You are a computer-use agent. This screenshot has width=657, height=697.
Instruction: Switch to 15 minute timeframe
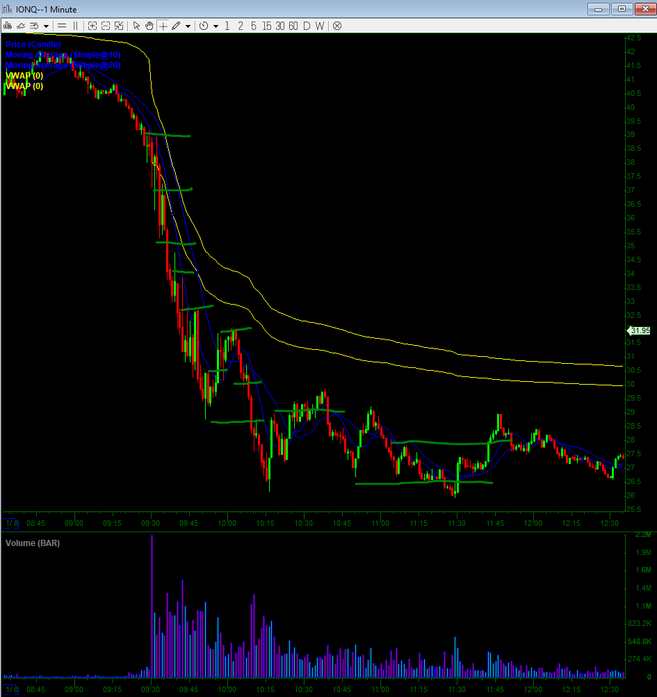pos(266,26)
